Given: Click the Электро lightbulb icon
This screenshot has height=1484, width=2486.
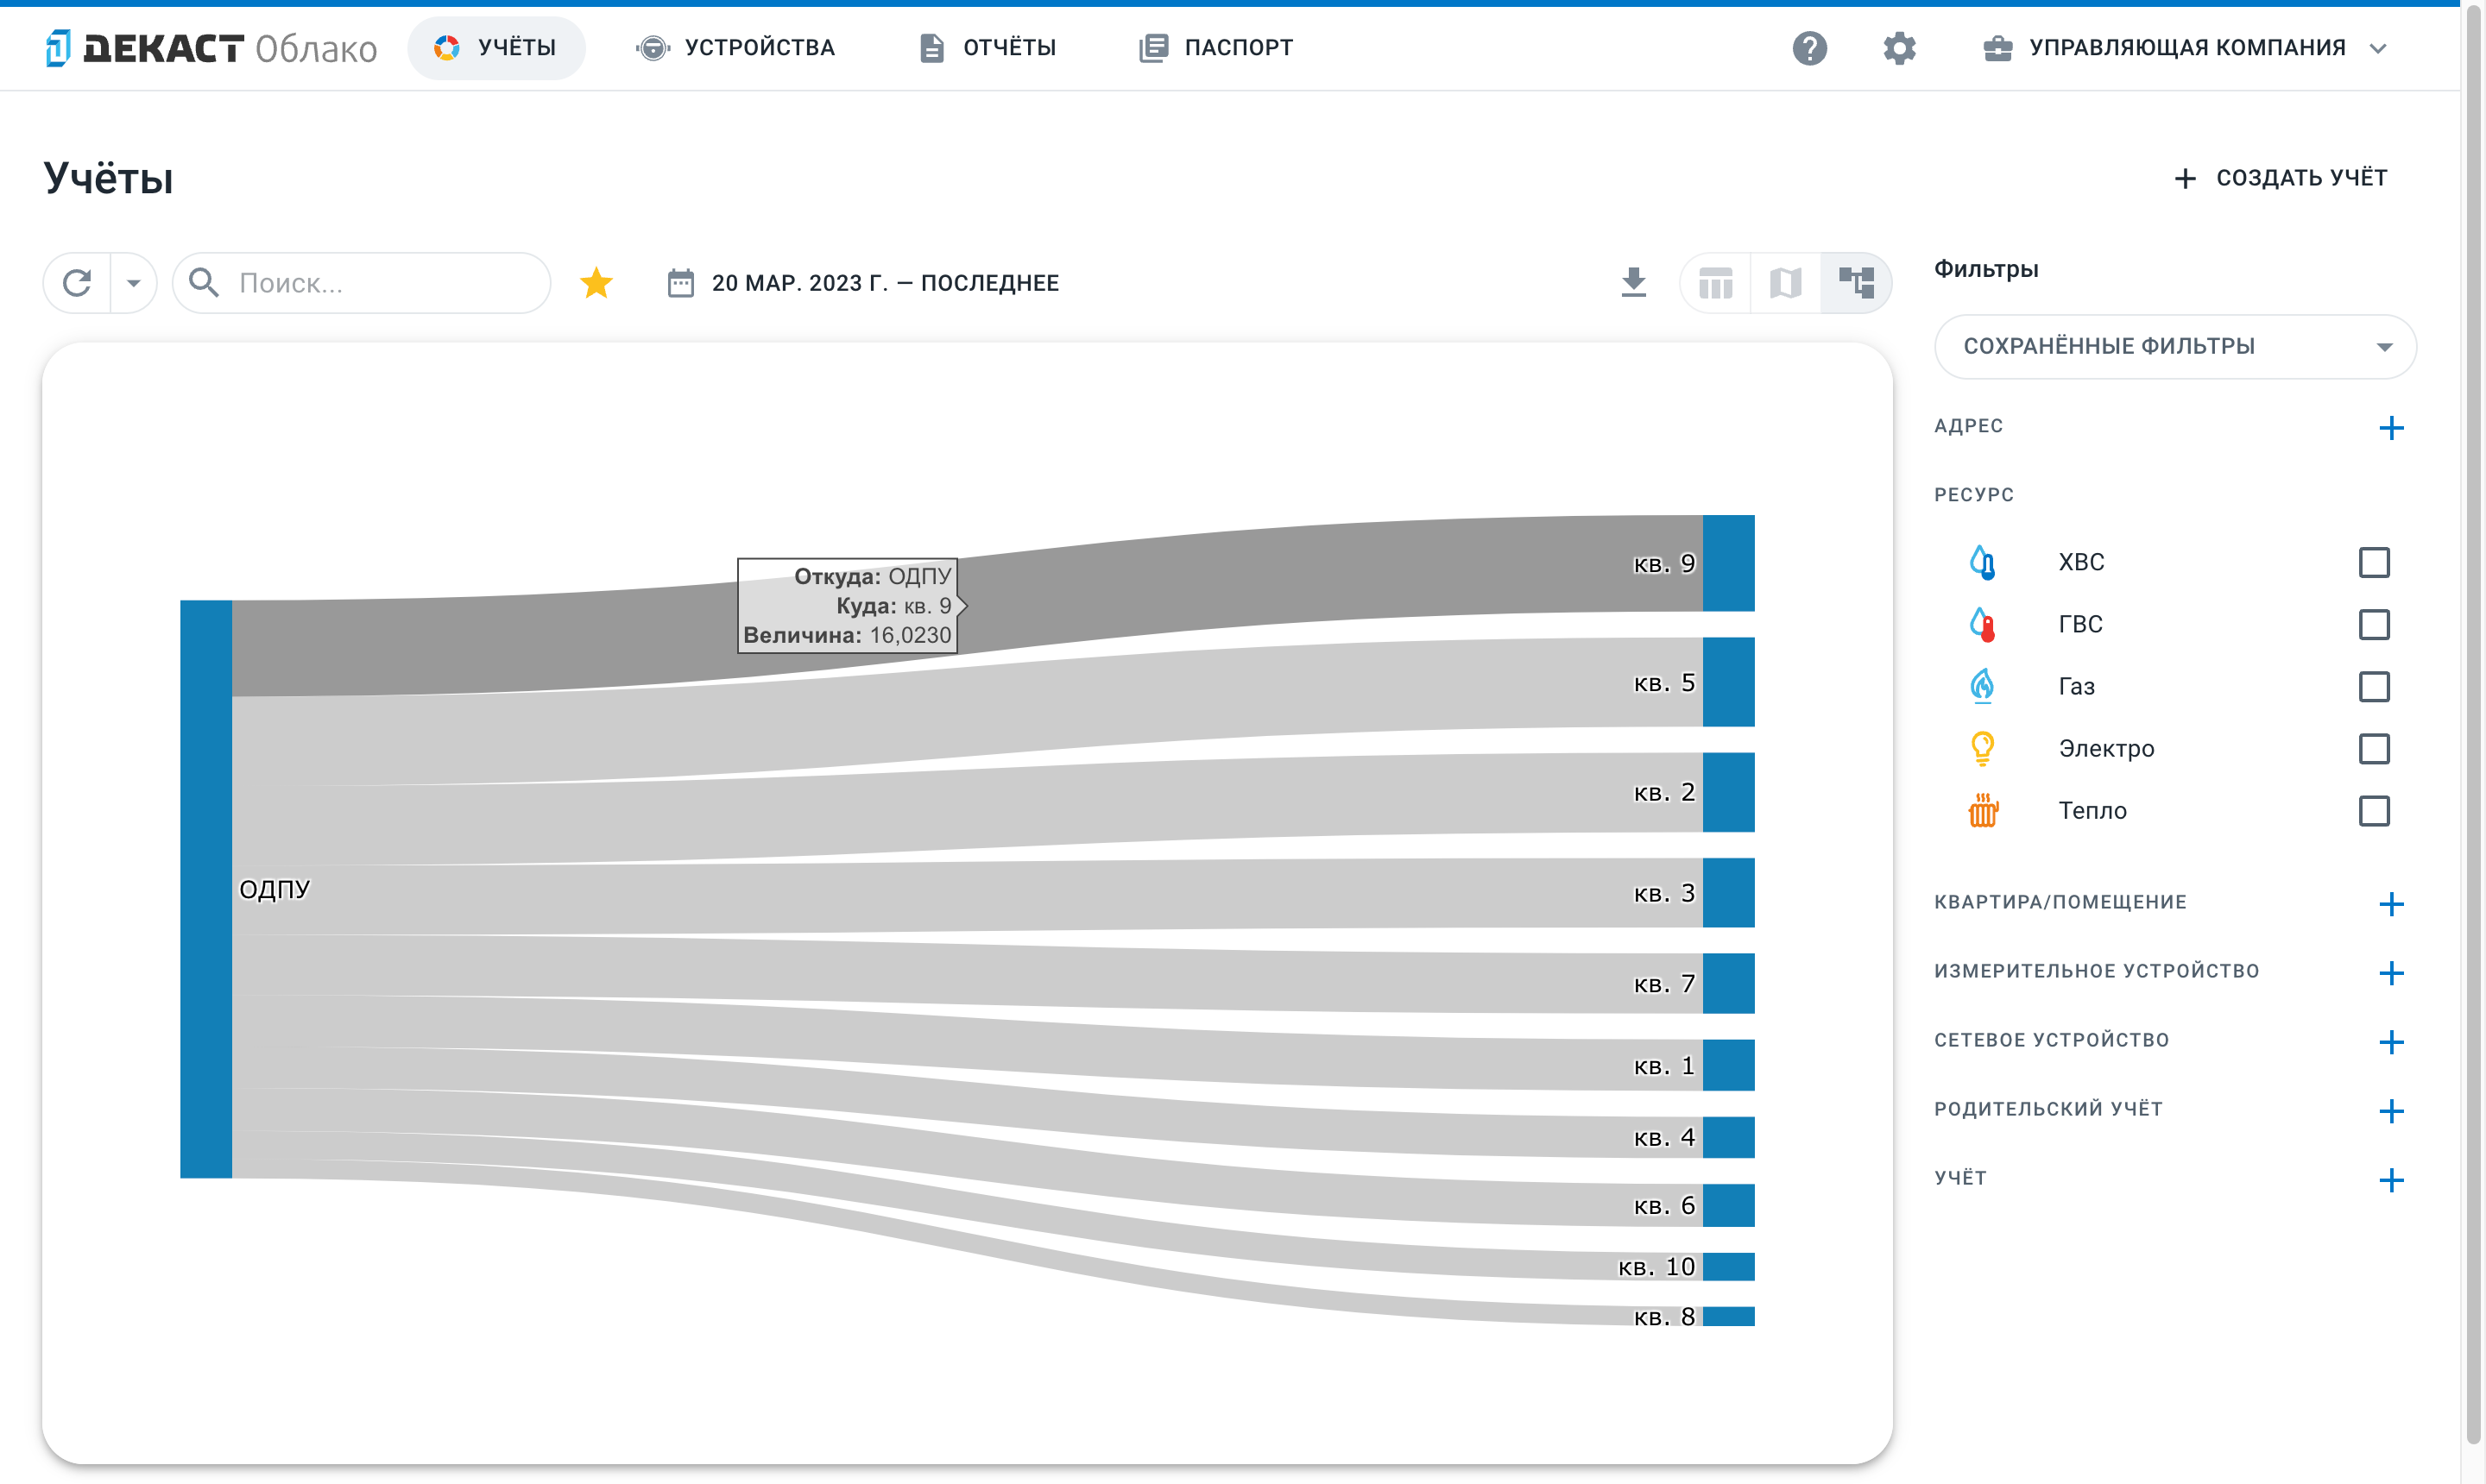Looking at the screenshot, I should tap(1982, 748).
